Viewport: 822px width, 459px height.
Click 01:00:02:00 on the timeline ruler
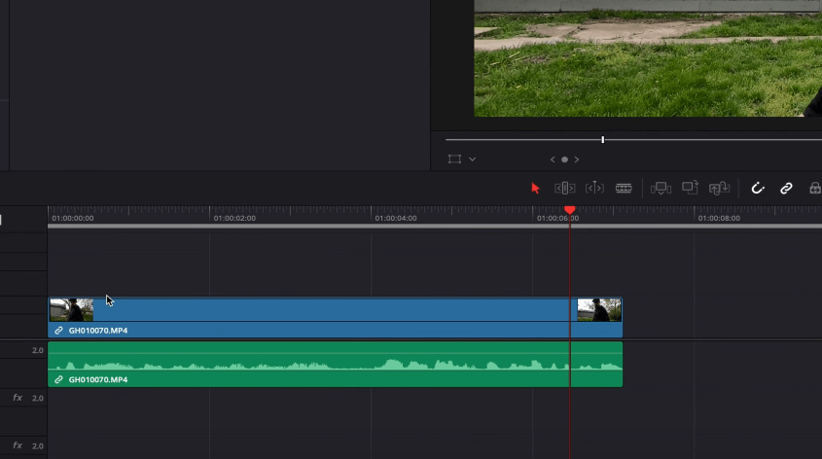click(234, 218)
